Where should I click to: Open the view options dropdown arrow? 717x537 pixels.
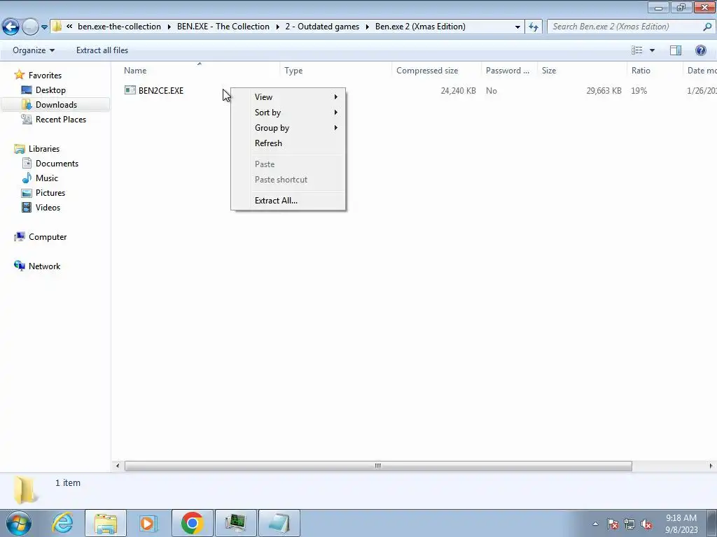(x=652, y=50)
